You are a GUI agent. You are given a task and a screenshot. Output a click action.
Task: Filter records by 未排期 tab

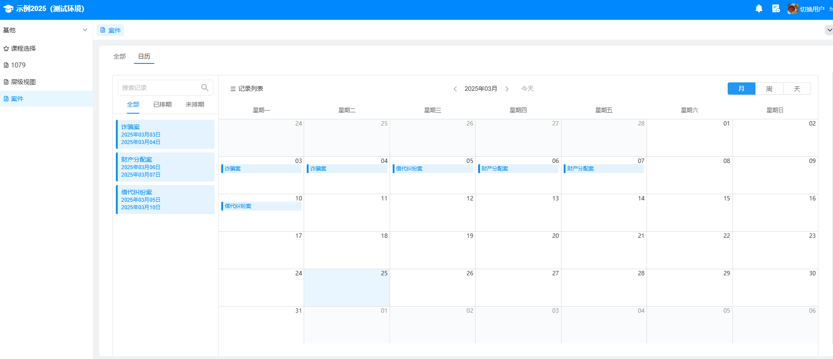pos(195,104)
